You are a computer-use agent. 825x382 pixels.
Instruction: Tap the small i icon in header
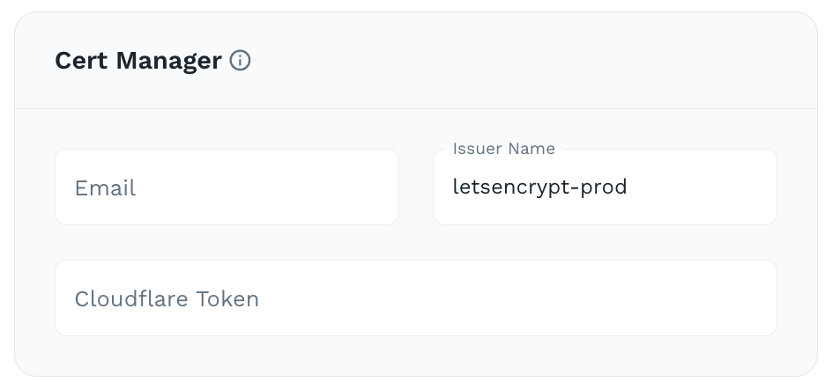tap(240, 61)
